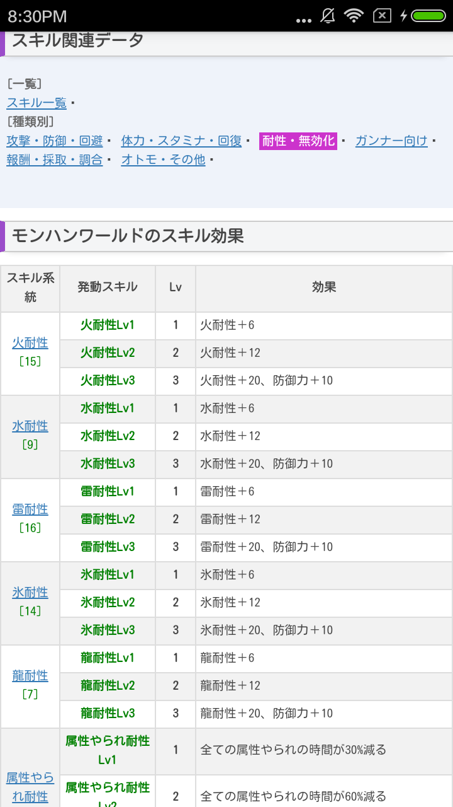Click the スキル系統 column header
453x807 pixels.
30,288
